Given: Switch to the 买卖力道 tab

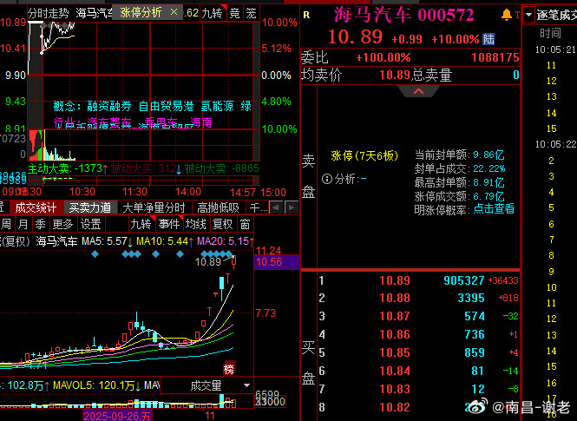Looking at the screenshot, I should click(90, 208).
